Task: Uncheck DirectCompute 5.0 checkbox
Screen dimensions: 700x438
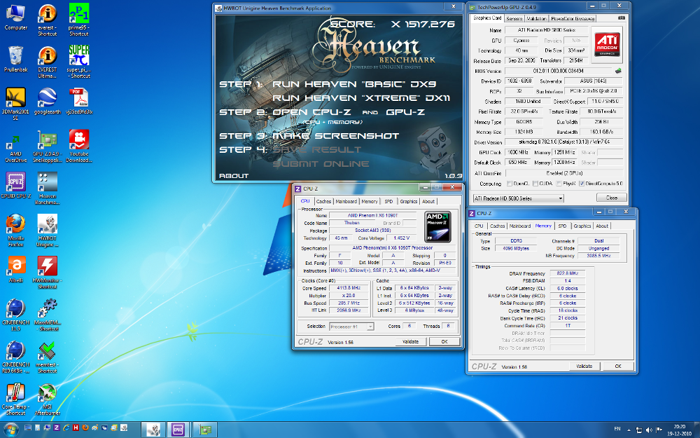Action: tap(582, 184)
